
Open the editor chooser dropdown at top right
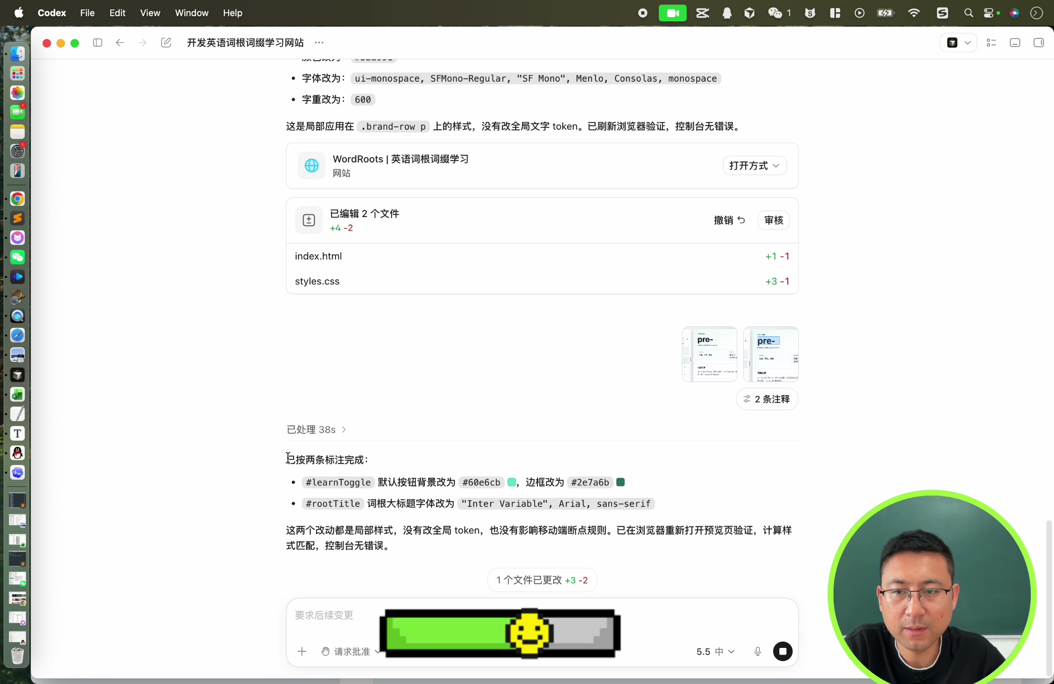tap(958, 43)
